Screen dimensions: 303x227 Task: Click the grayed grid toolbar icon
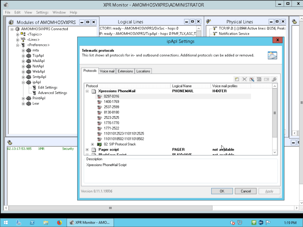[259, 79]
